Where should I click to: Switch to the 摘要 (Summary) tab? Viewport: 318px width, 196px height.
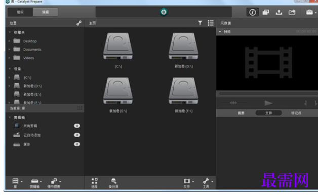(x=241, y=113)
